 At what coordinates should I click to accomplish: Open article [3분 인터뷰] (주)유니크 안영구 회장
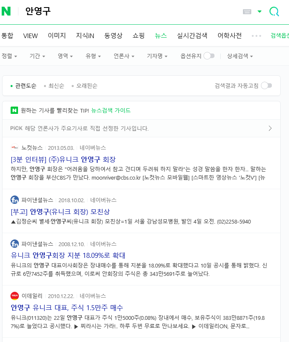[63, 159]
